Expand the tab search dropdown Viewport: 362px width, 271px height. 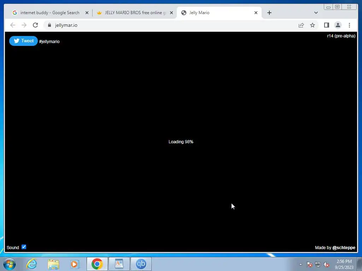tap(316, 13)
